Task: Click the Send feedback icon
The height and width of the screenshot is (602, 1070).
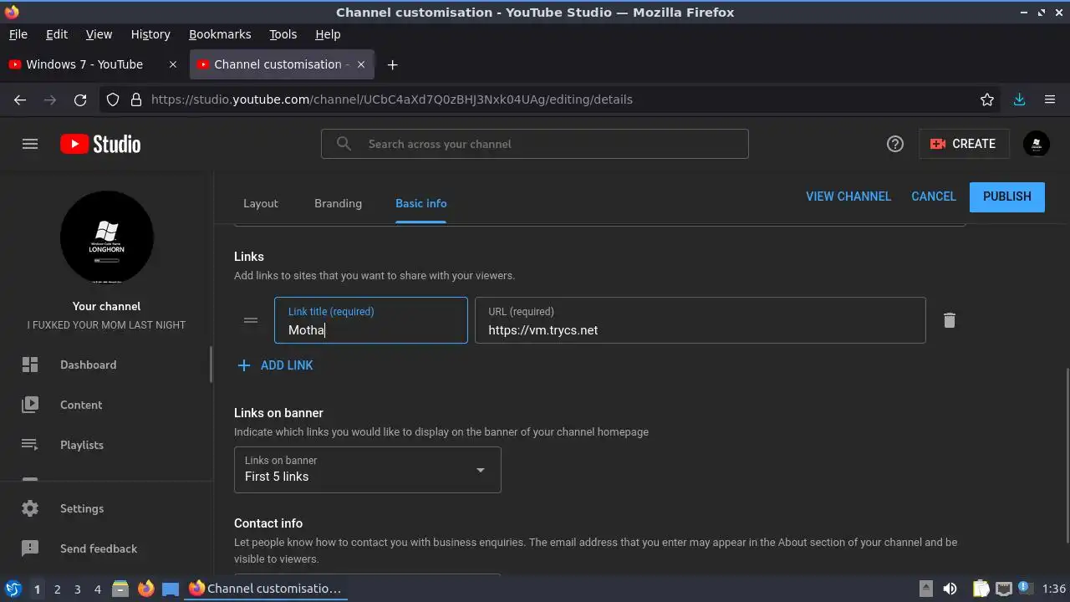Action: point(30,548)
